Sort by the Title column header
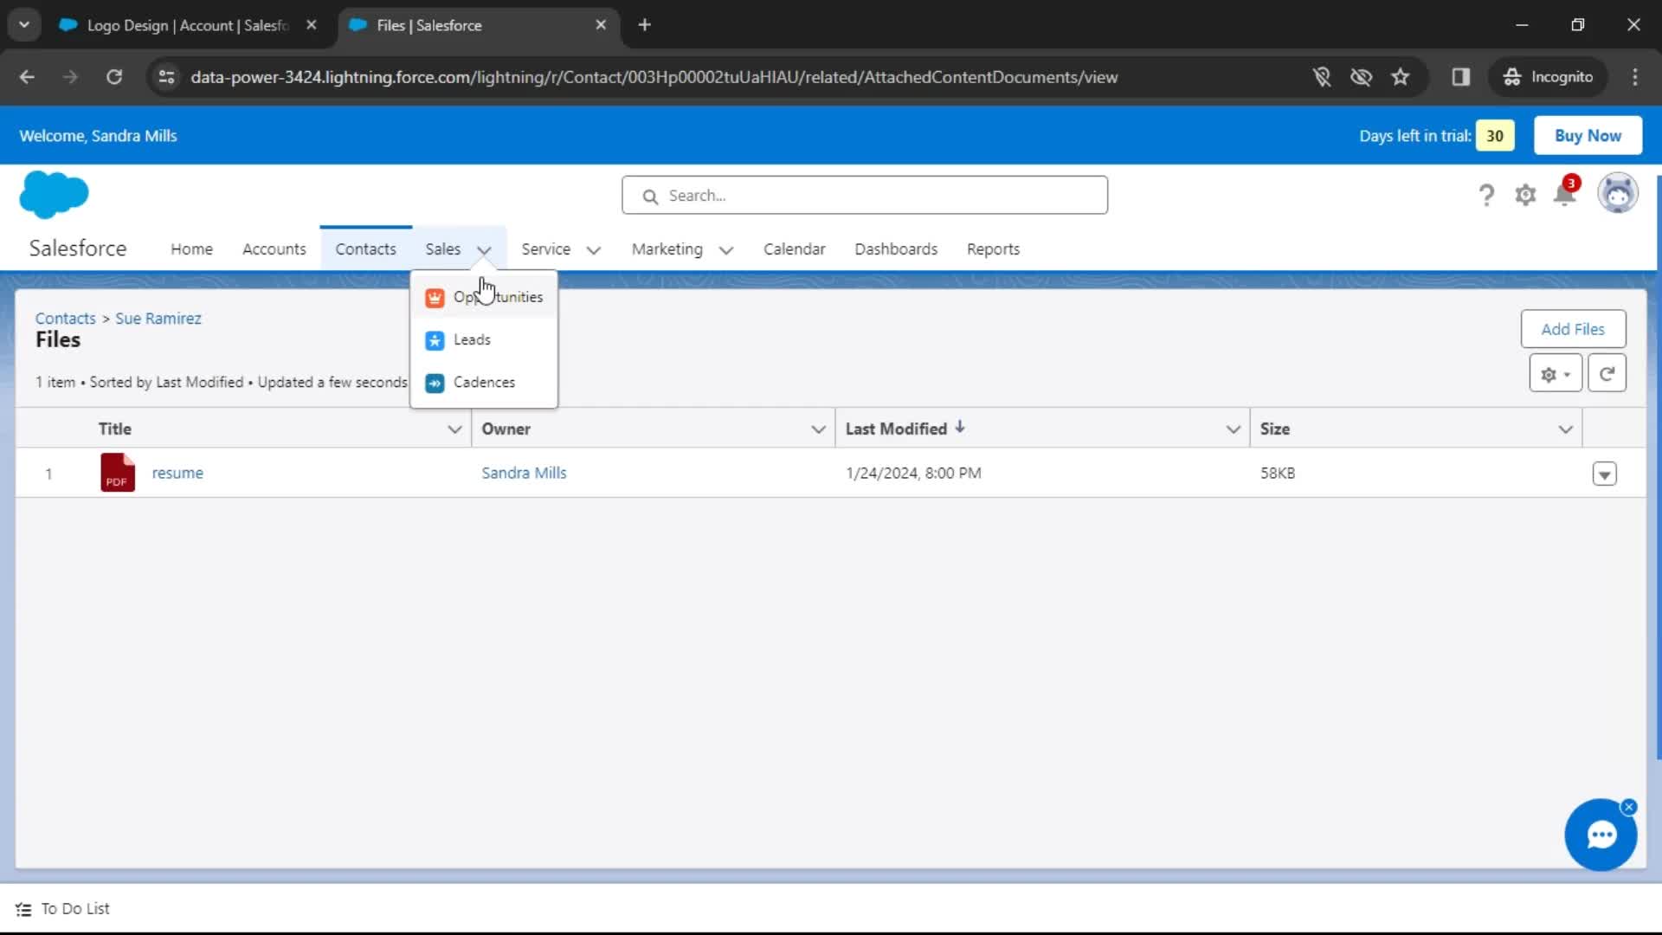The width and height of the screenshot is (1662, 935). (115, 429)
